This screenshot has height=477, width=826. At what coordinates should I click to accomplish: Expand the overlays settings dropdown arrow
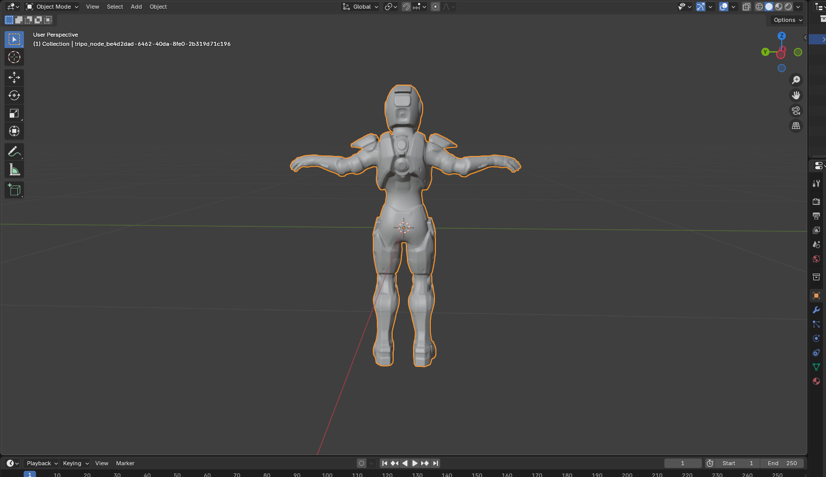coord(733,7)
